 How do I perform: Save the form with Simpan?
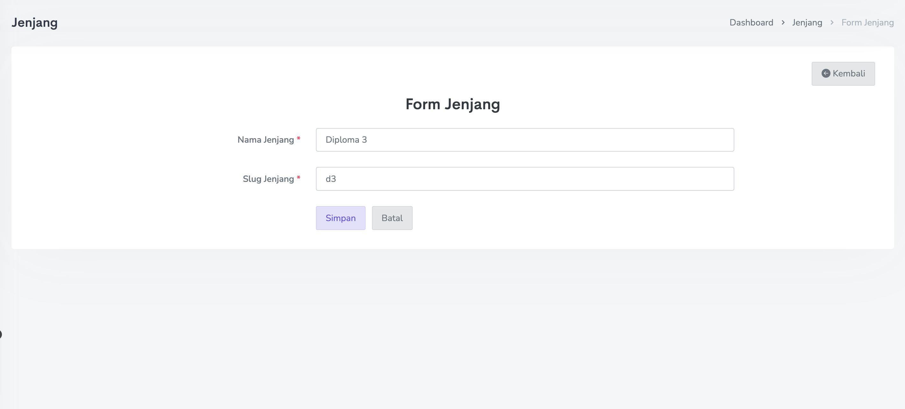tap(340, 218)
